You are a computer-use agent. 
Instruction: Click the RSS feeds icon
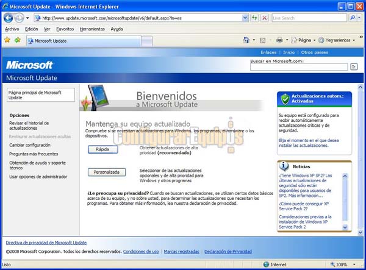coord(262,40)
